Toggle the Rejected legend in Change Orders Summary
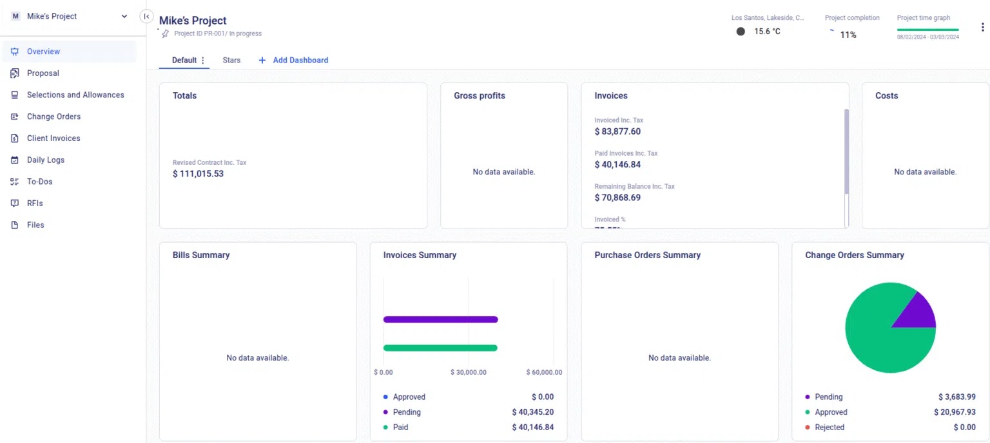The height and width of the screenshot is (443, 990). (829, 428)
